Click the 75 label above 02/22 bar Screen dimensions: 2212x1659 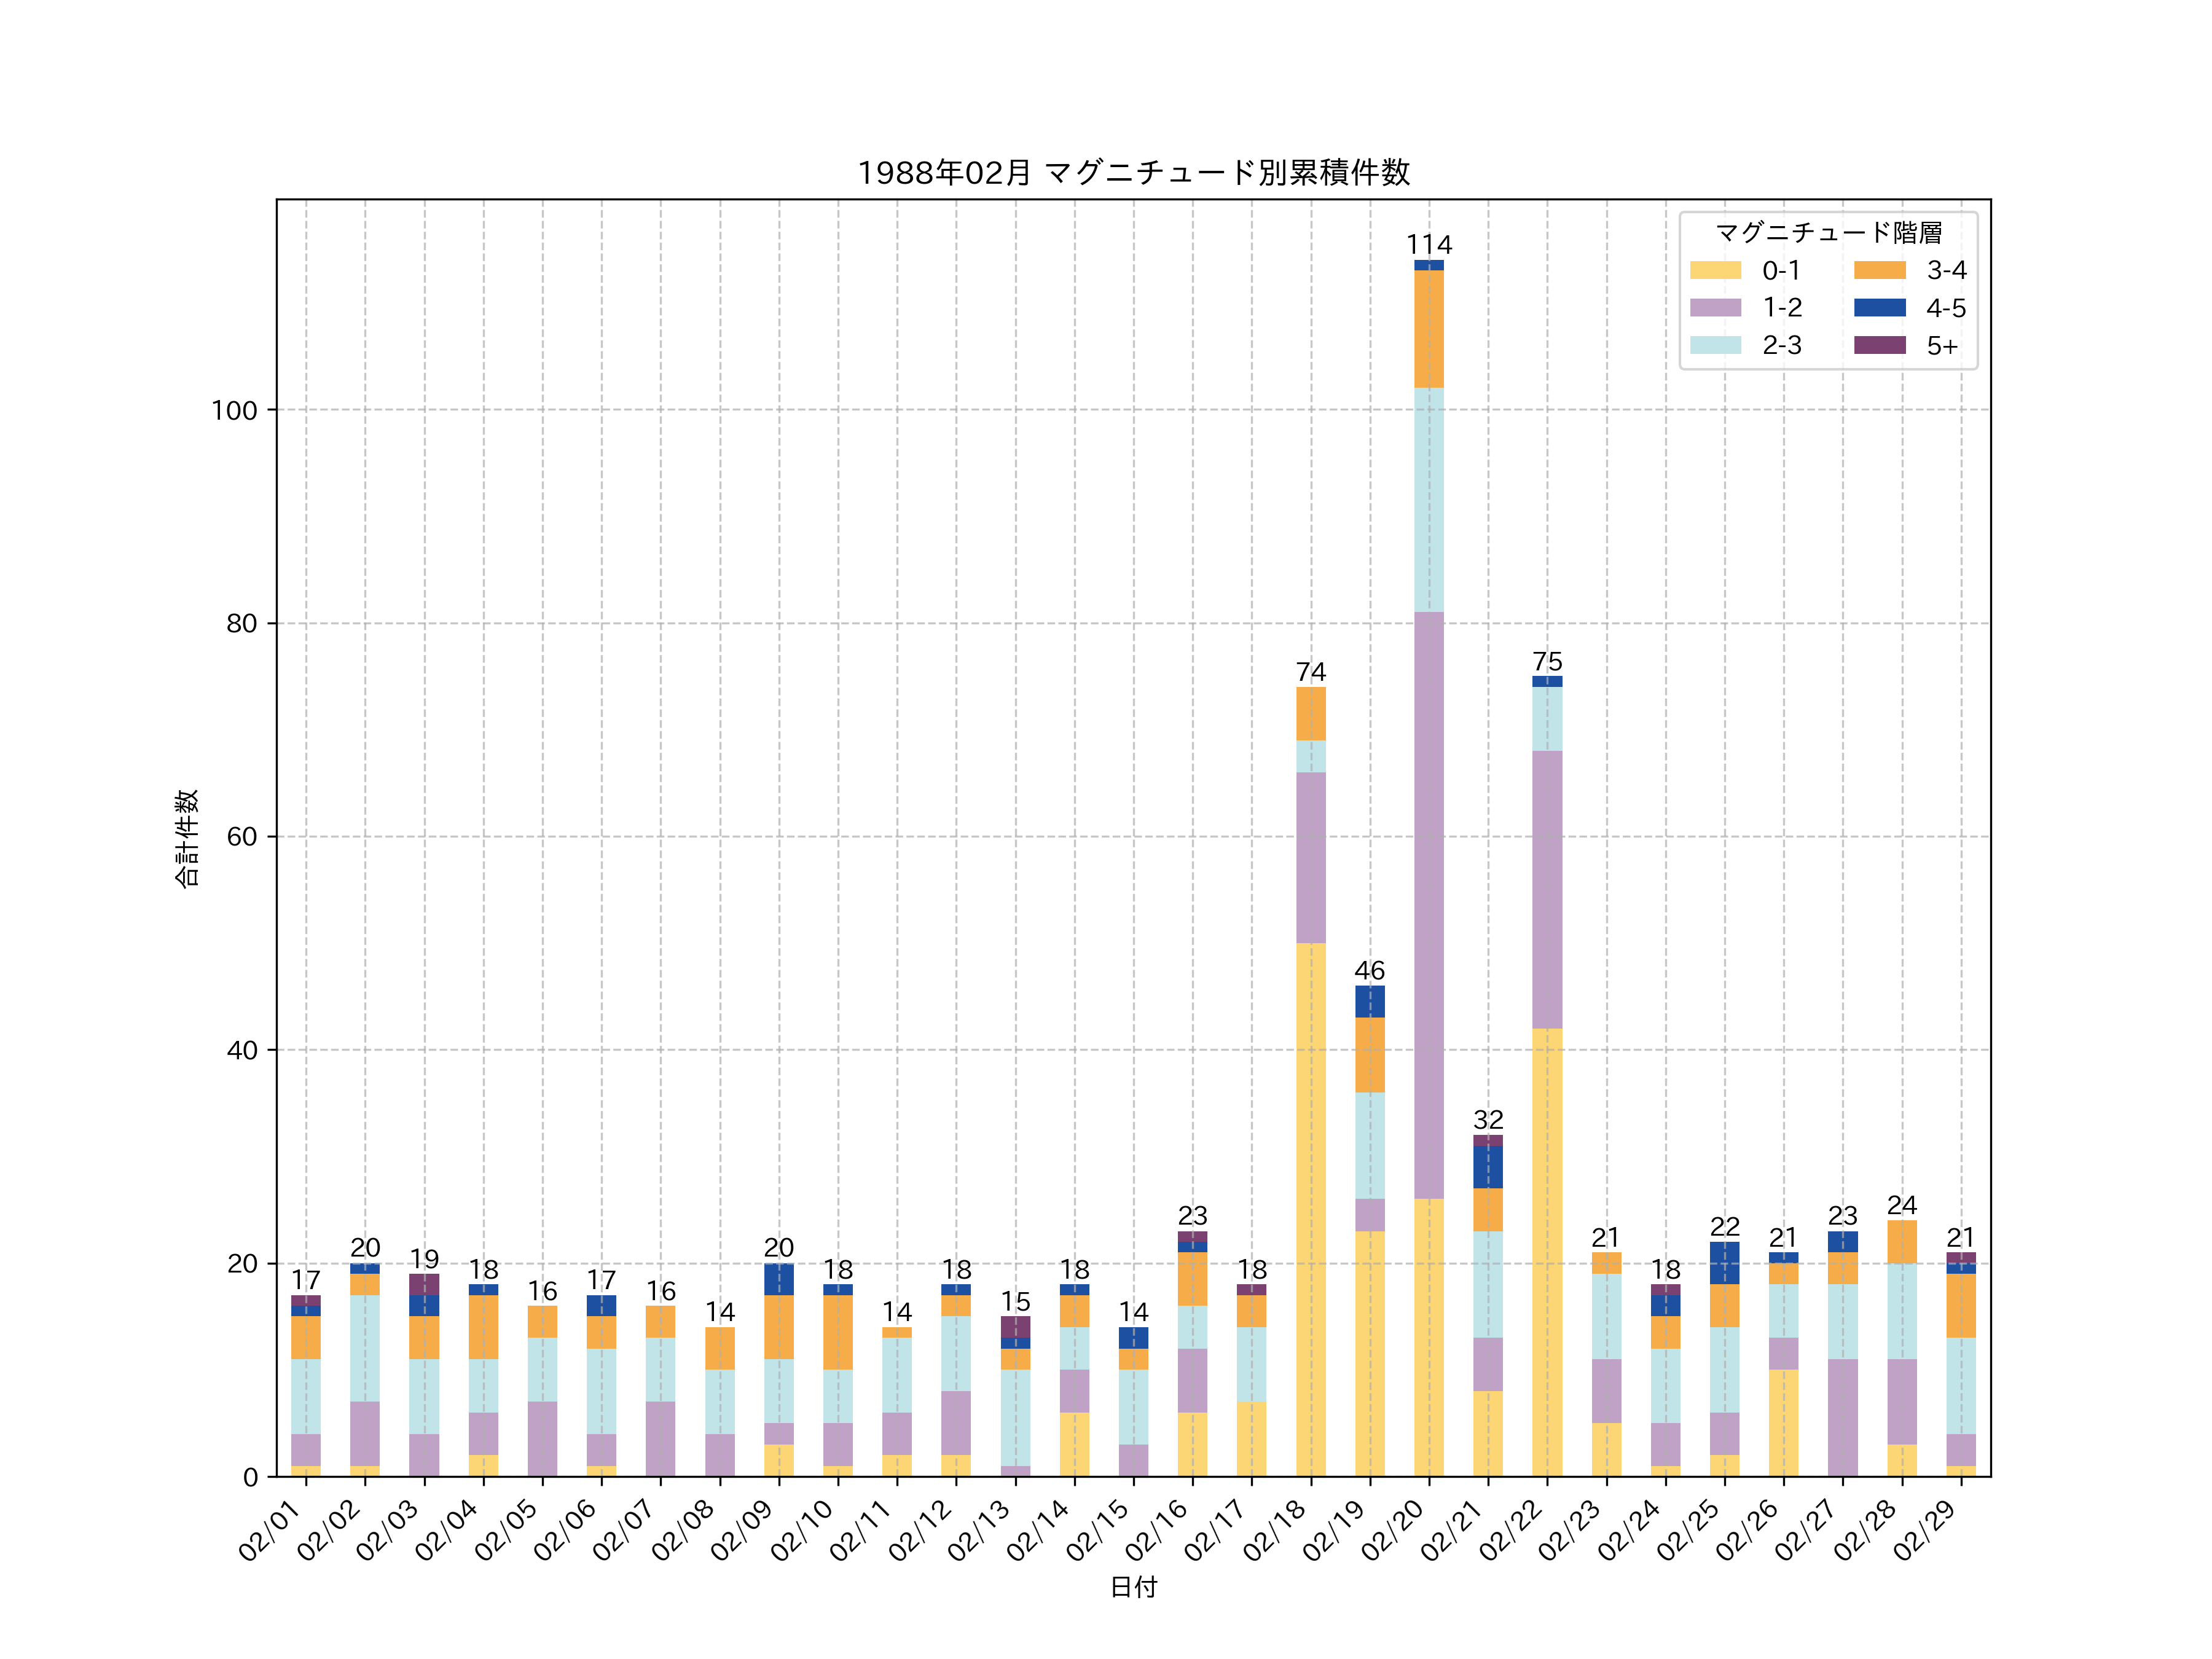(1547, 662)
